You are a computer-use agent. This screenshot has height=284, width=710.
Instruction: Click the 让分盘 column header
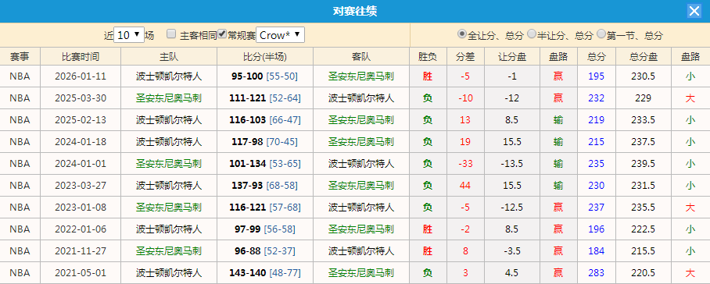point(512,56)
